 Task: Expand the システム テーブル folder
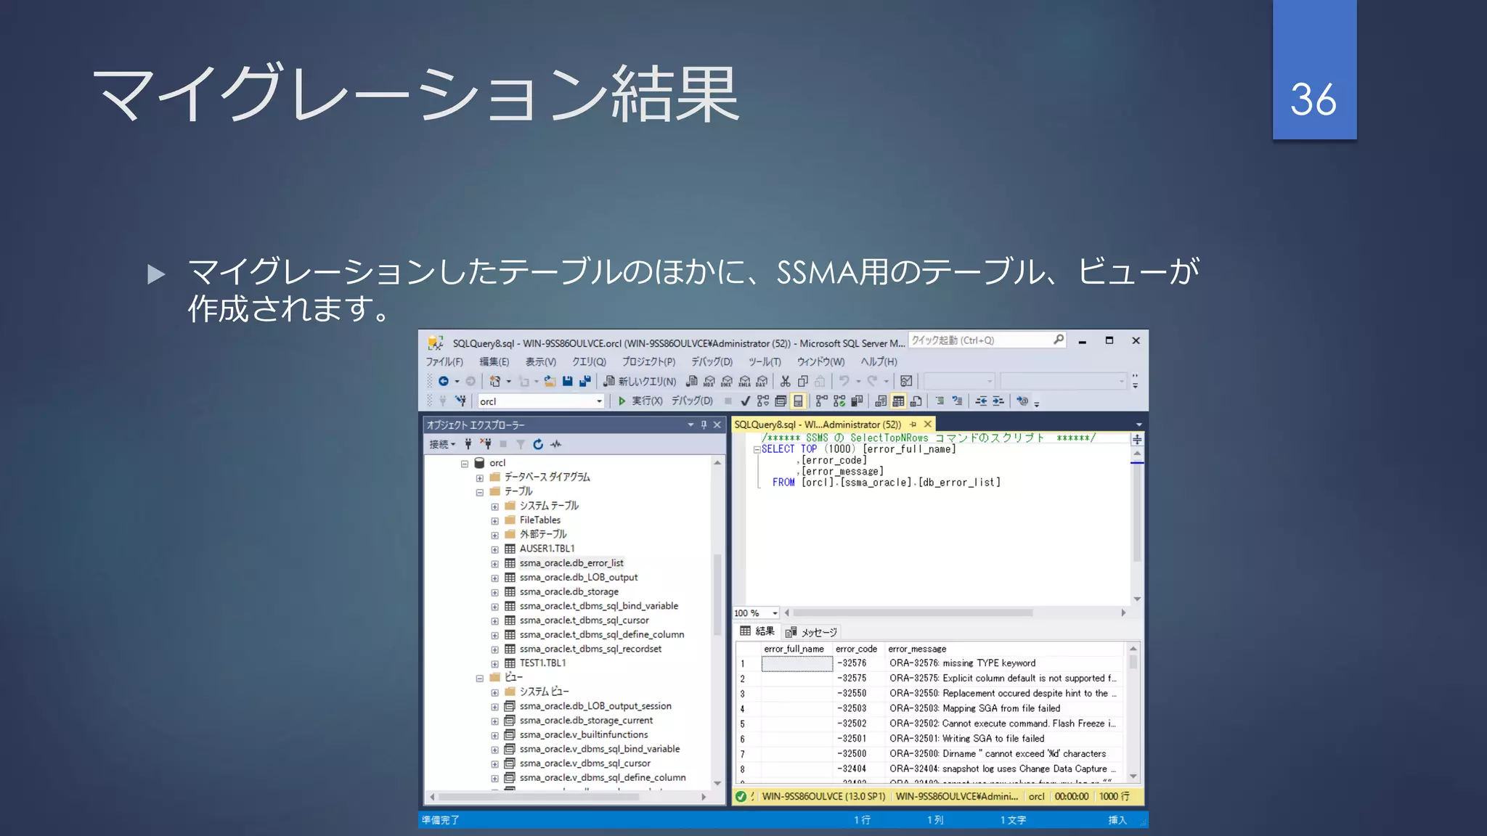click(x=494, y=507)
